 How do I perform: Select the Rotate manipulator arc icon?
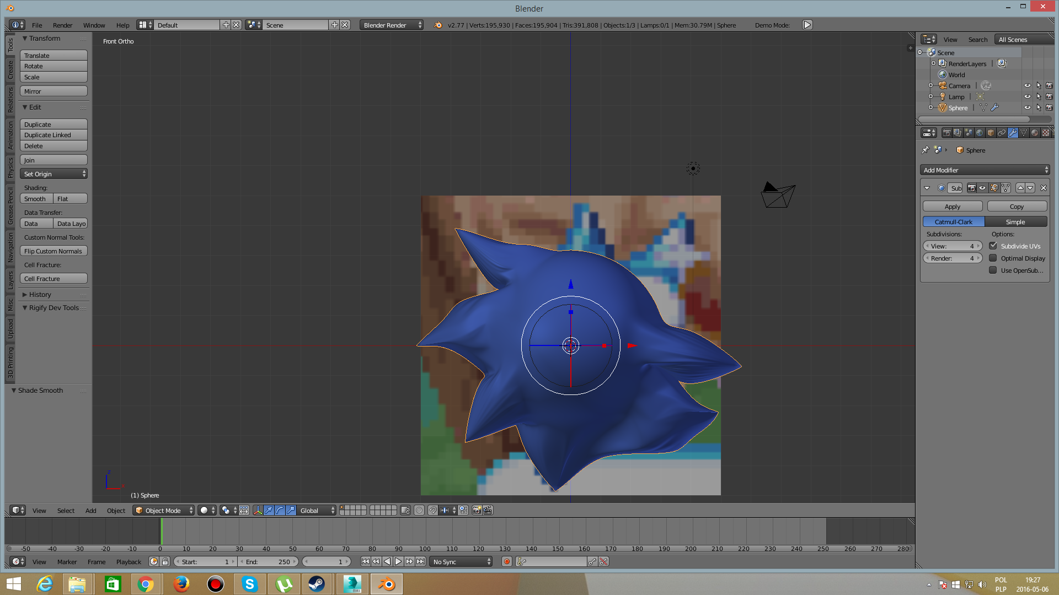click(x=280, y=511)
